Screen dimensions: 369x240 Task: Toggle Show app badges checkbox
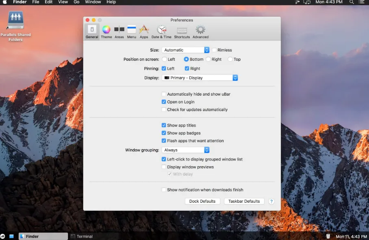click(164, 133)
